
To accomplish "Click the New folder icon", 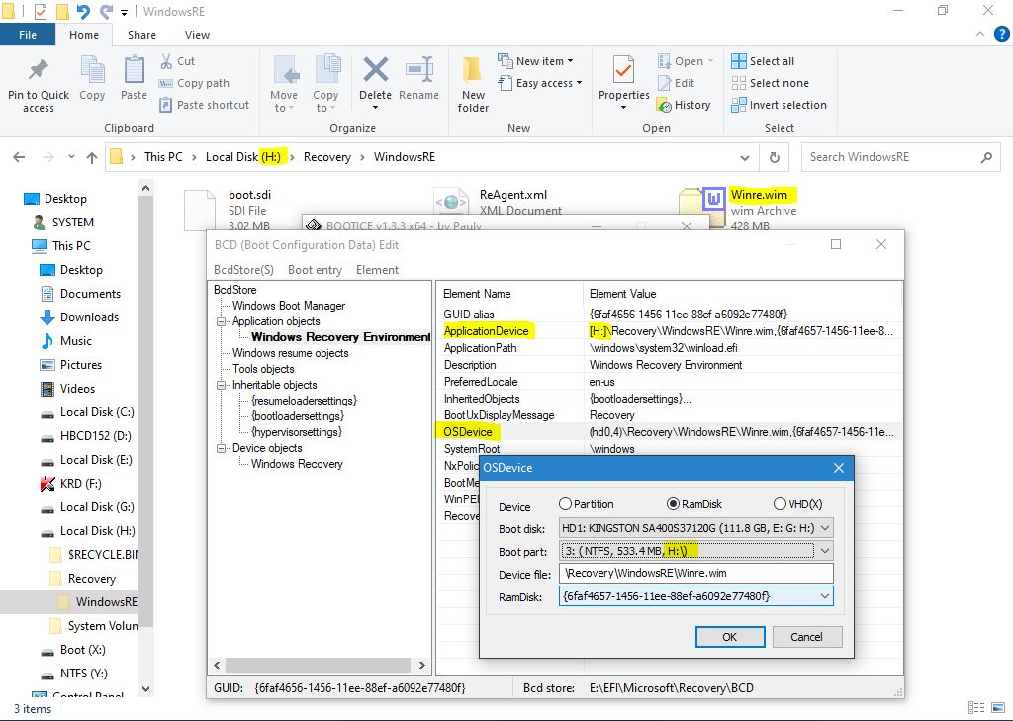I will (x=473, y=72).
